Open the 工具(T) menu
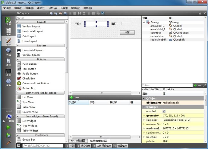 point(64,8)
